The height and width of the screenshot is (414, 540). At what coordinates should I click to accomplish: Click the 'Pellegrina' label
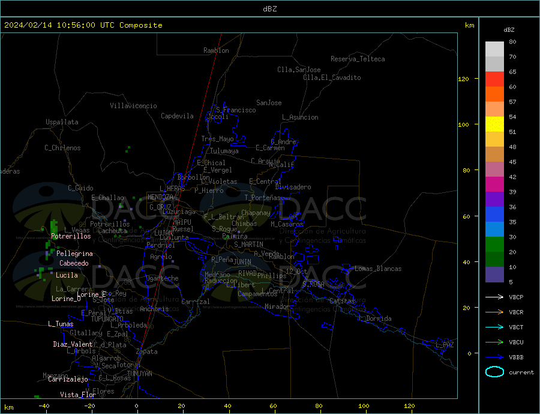click(74, 254)
